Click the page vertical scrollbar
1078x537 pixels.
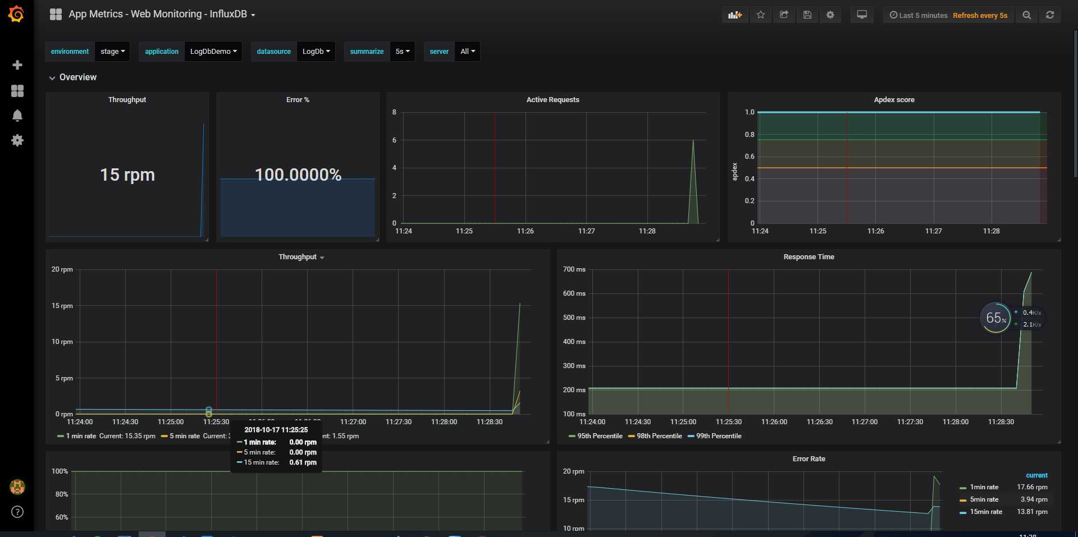[1075, 104]
